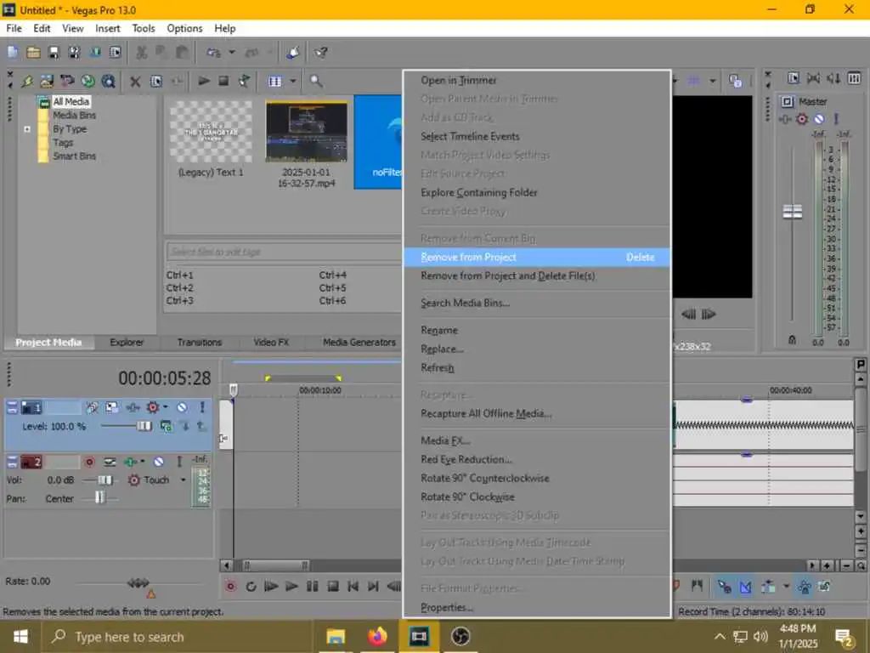Click timeline zoom tool magnifier
This screenshot has height=653, width=870.
(861, 565)
